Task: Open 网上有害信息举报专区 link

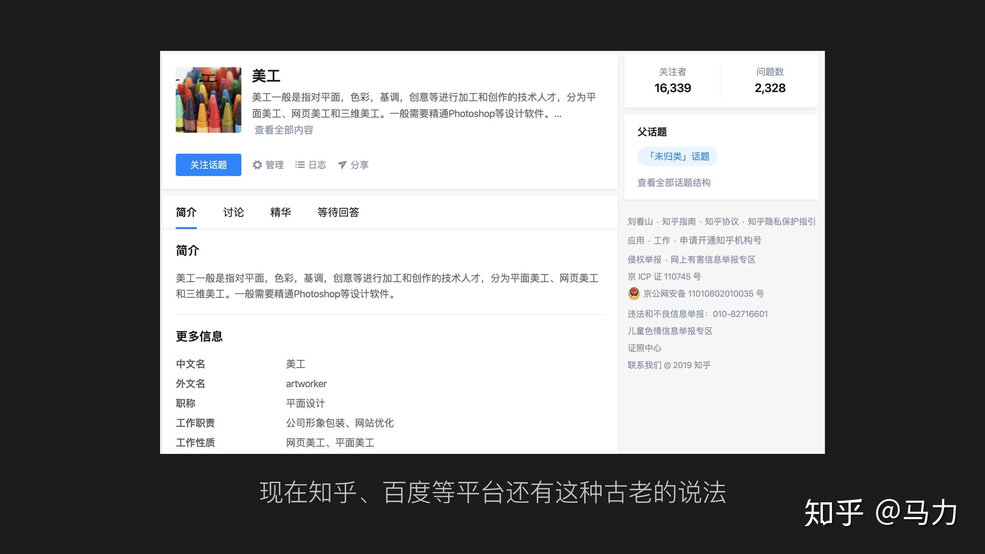Action: 713,259
